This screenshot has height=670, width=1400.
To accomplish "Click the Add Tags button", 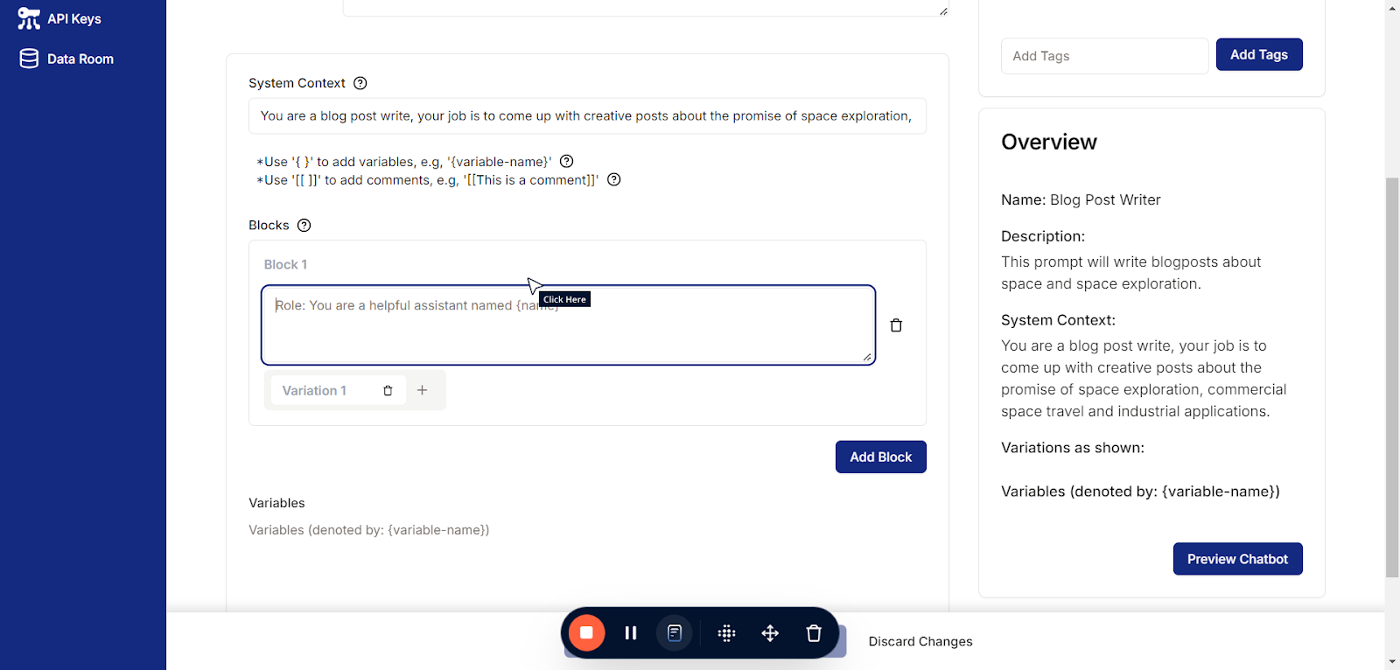I will (1258, 54).
